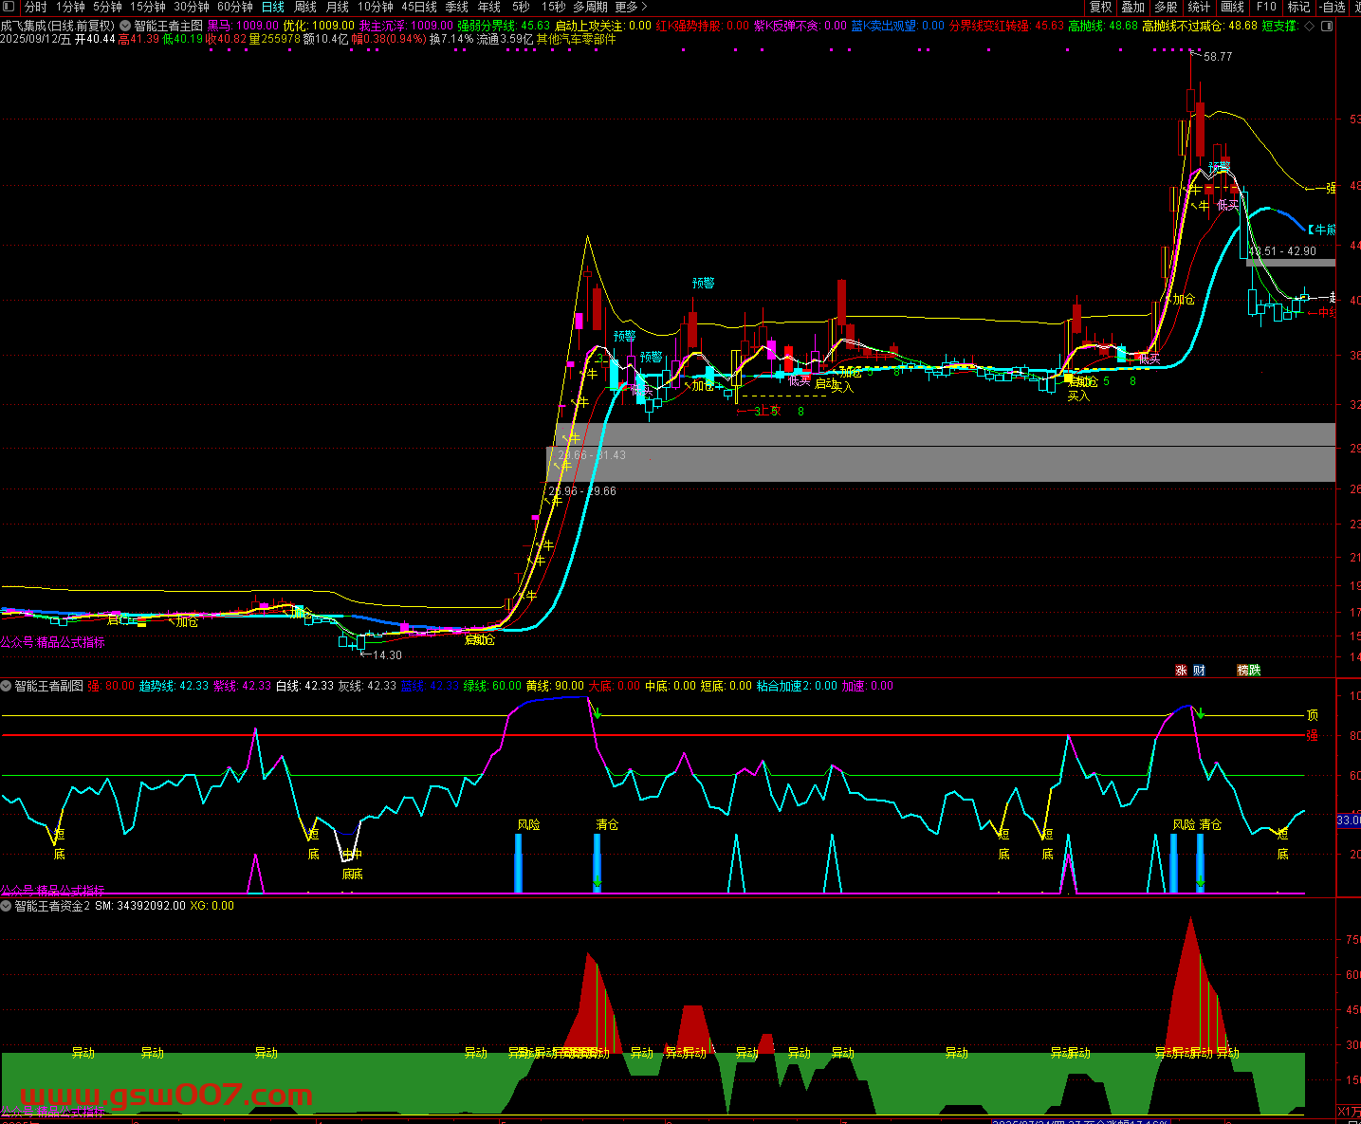Click the brown 榜 marker icon

1242,671
